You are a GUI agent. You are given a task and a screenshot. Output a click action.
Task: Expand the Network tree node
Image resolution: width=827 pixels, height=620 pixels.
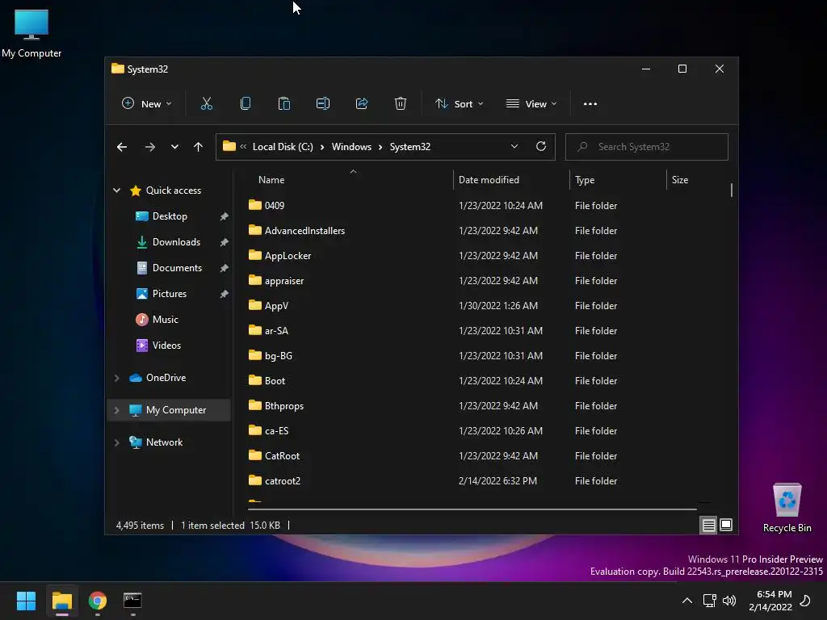(x=116, y=442)
